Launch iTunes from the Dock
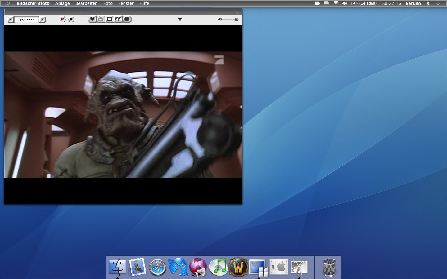Screen dimensions: 447x279 pos(218,267)
